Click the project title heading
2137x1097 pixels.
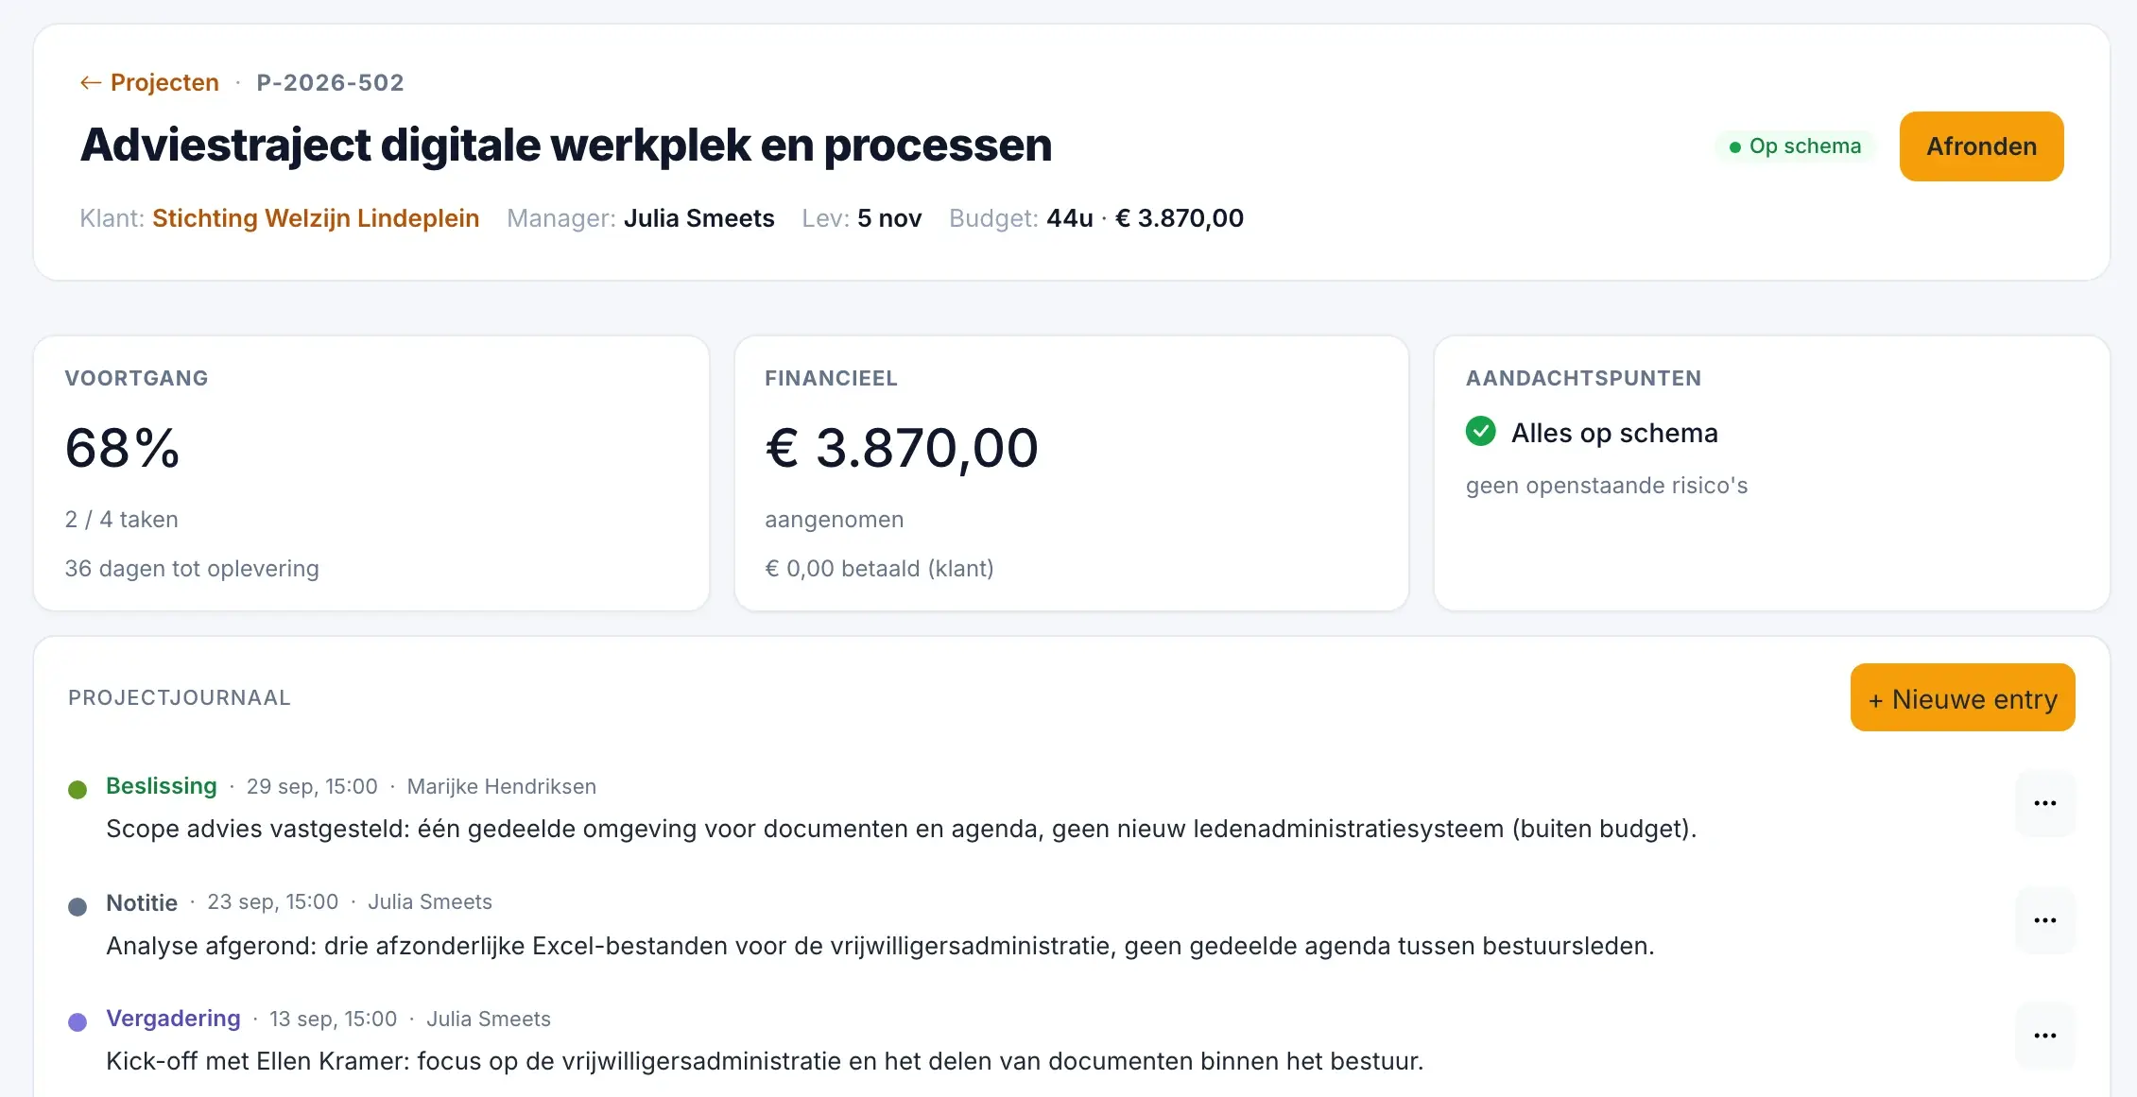566,146
